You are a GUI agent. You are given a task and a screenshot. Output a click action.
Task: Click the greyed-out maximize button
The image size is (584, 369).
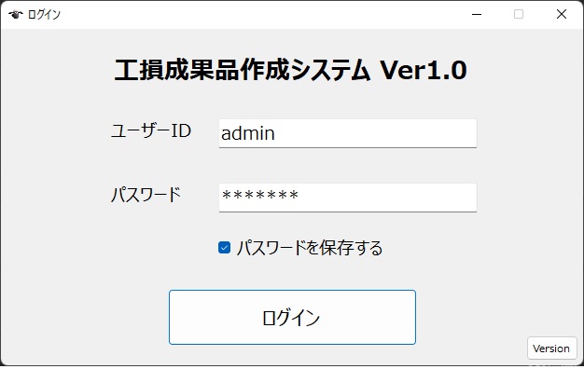[x=519, y=15]
